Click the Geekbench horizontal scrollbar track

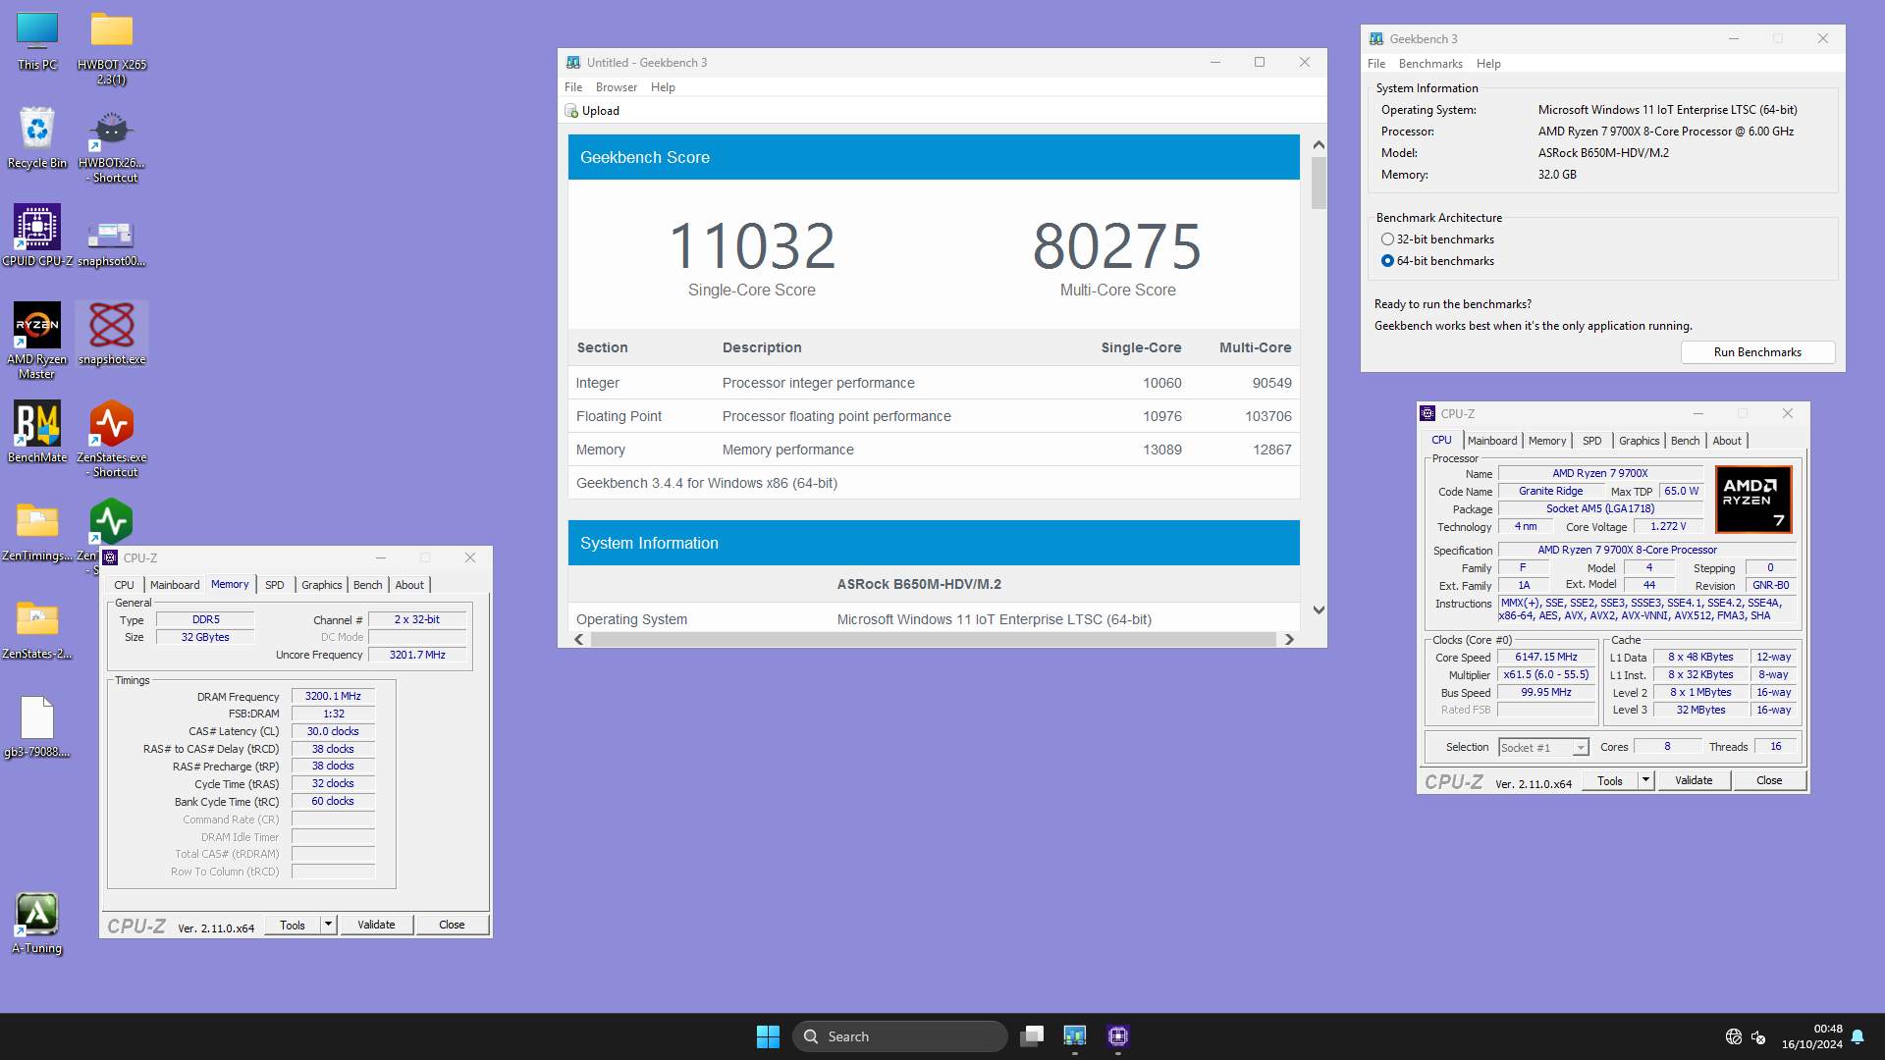click(x=933, y=639)
